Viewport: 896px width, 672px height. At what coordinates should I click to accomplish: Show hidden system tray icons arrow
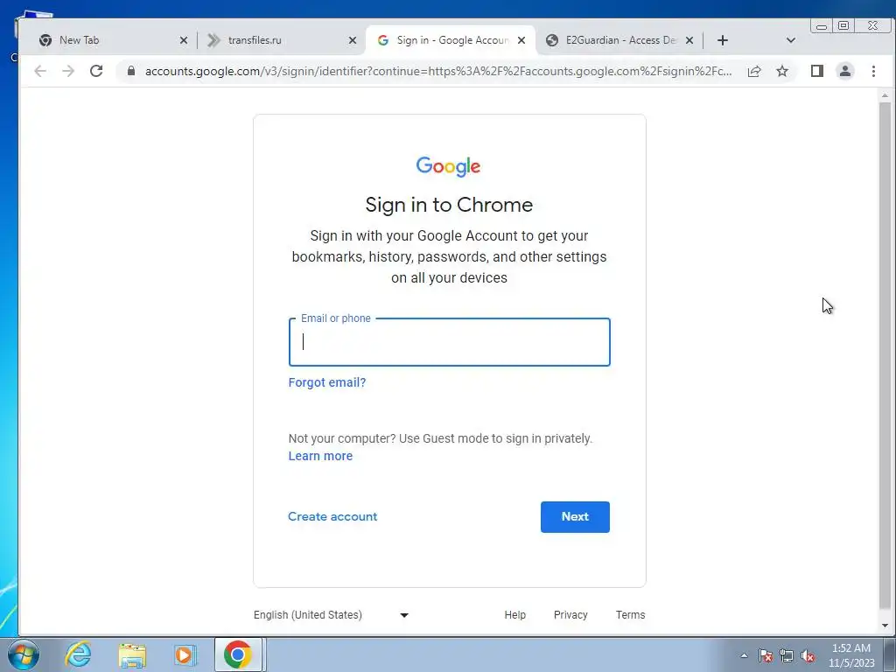coord(744,655)
